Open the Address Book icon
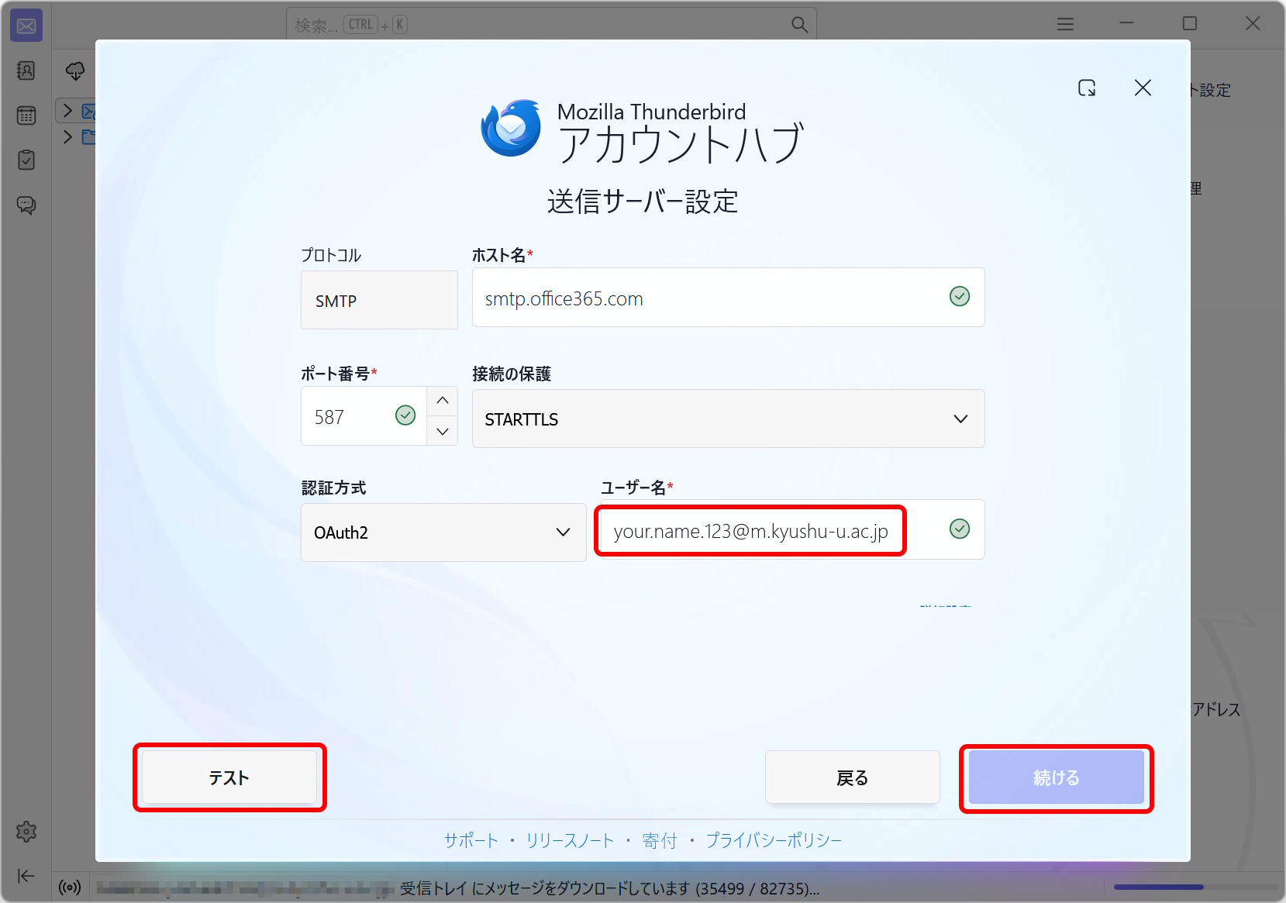 (x=26, y=71)
